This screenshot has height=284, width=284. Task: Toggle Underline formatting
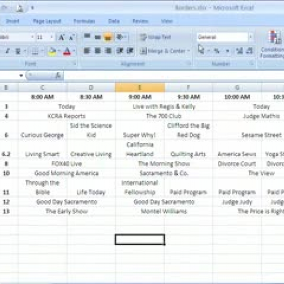[x=18, y=51]
